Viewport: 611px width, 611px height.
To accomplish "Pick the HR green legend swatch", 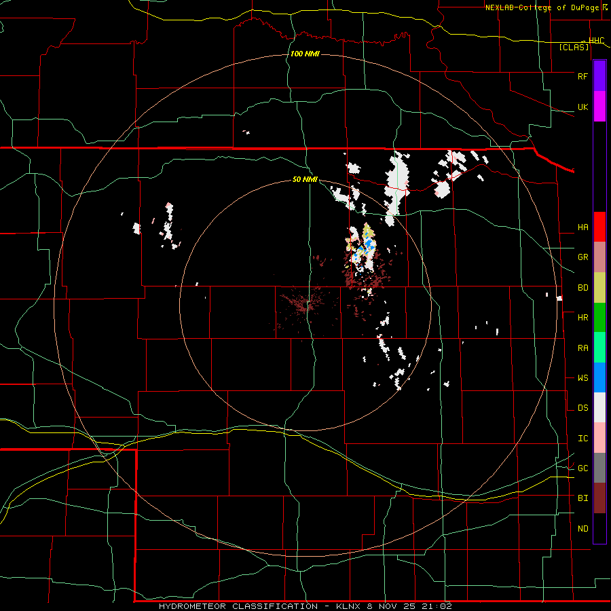I will pyautogui.click(x=599, y=318).
